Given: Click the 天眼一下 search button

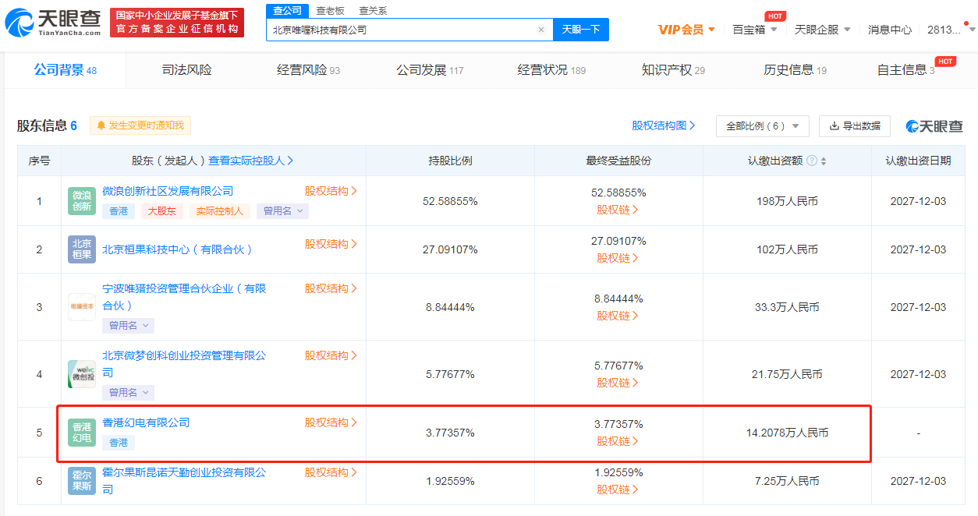Looking at the screenshot, I should pos(579,29).
